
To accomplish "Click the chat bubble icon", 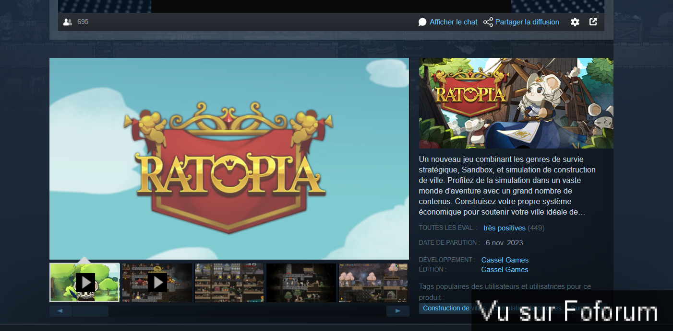I will pos(422,22).
